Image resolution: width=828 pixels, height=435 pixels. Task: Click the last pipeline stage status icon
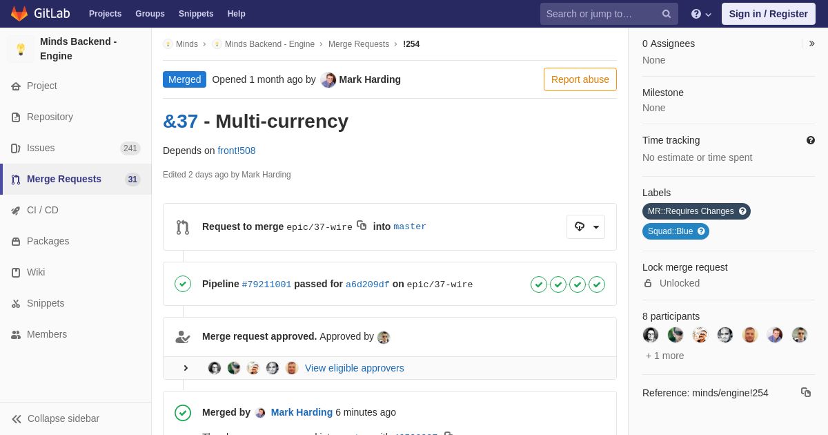click(597, 284)
